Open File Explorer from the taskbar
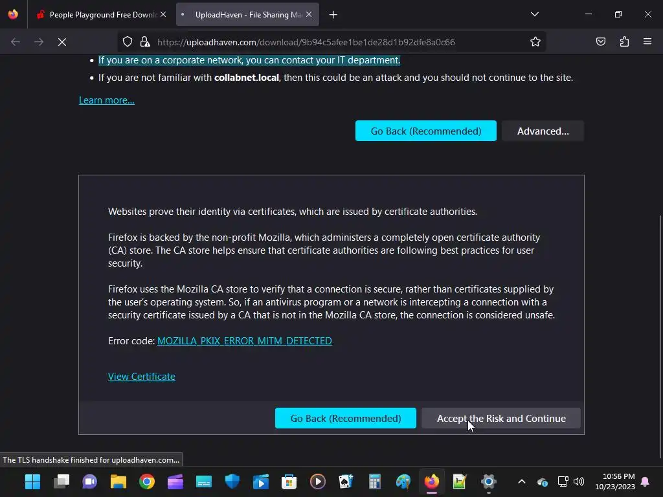This screenshot has height=497, width=663. point(118,481)
